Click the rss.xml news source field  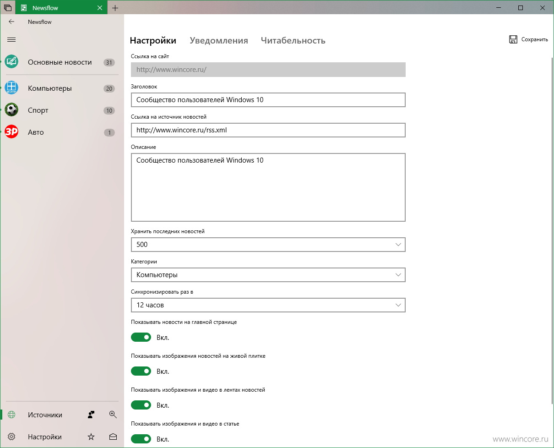coord(268,130)
